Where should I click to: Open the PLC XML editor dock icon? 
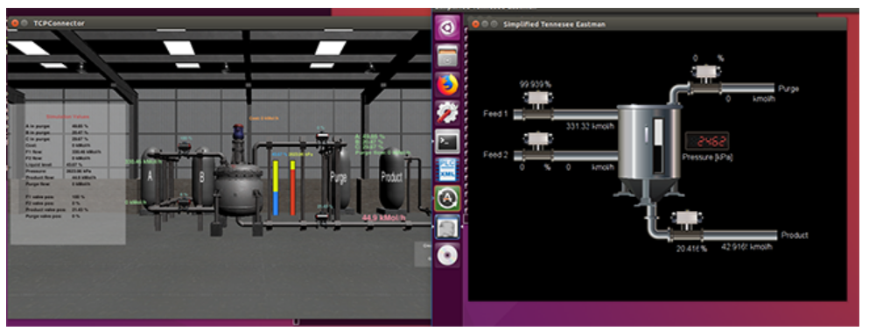447,170
